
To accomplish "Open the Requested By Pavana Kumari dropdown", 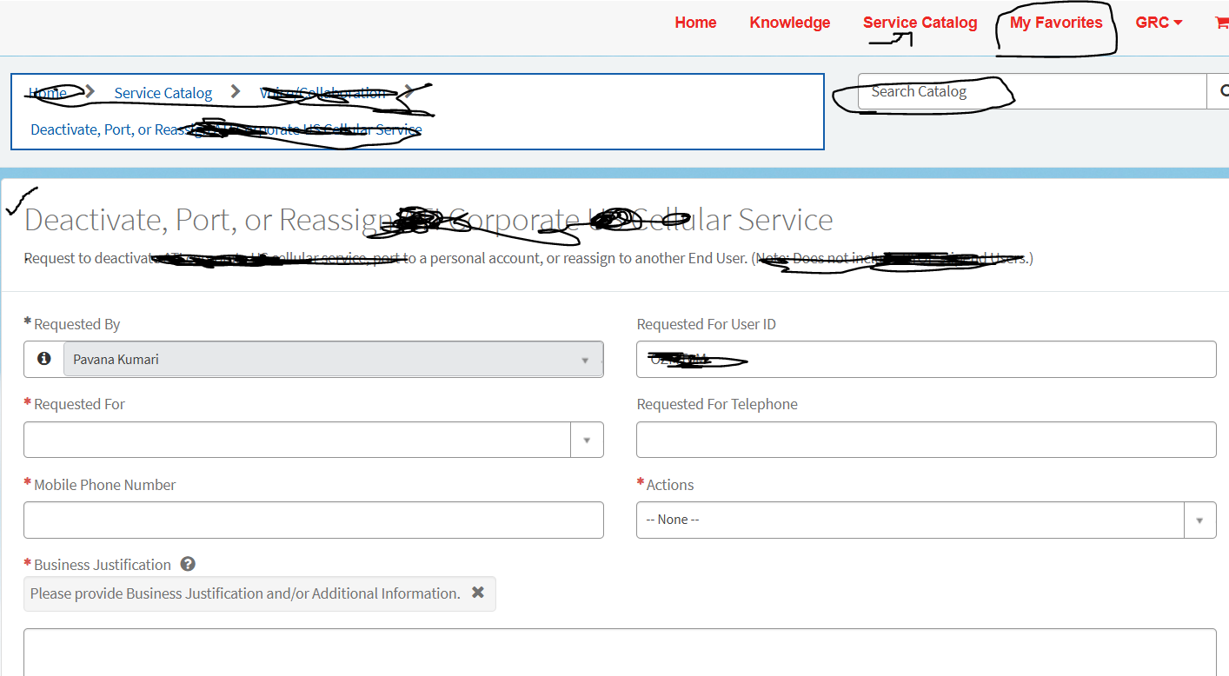I will 333,359.
